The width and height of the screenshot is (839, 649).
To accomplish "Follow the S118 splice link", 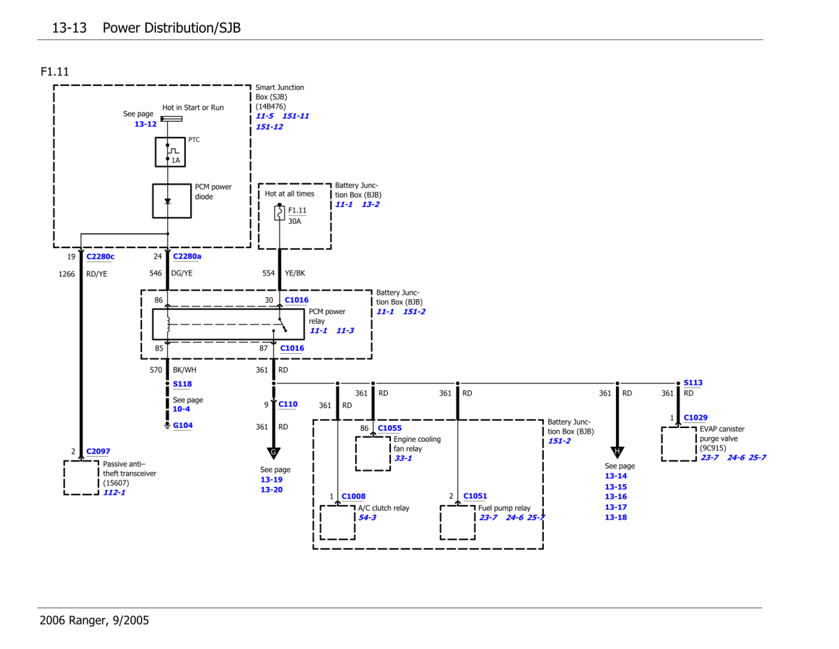I will [x=182, y=384].
